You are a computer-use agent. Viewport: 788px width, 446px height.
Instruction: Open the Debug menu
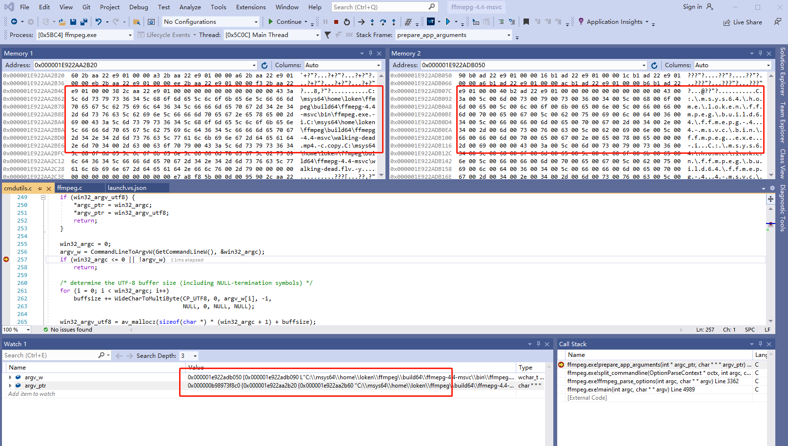point(139,7)
